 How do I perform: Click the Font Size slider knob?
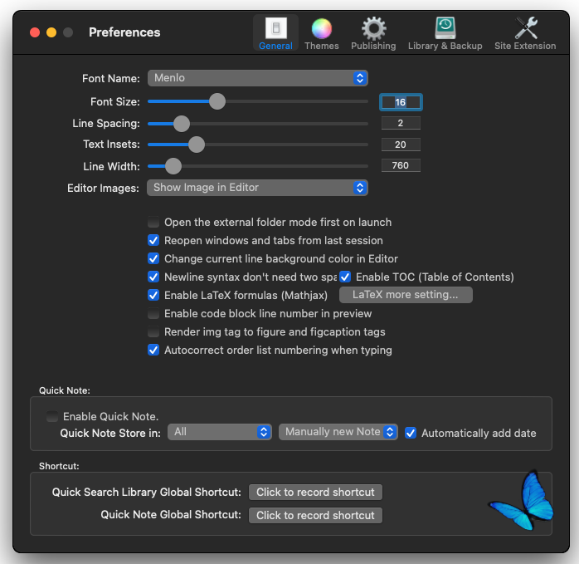(x=217, y=101)
